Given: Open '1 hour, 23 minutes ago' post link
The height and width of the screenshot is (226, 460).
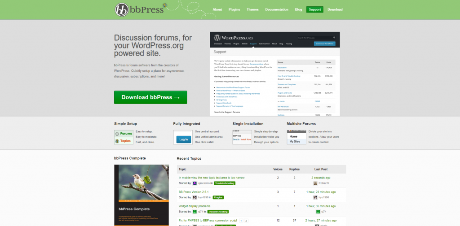Looking at the screenshot, I should click(x=321, y=192).
